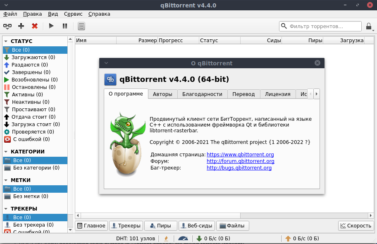Add a torrent file with the plus icon
The width and height of the screenshot is (377, 244).
(x=21, y=26)
